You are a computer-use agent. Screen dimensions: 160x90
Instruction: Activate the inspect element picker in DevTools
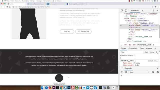pyautogui.click(x=122, y=10)
